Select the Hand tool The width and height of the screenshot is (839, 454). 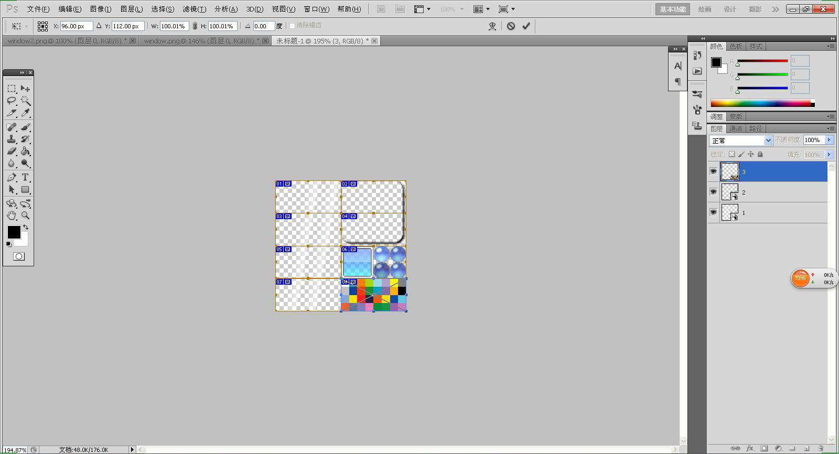[12, 215]
